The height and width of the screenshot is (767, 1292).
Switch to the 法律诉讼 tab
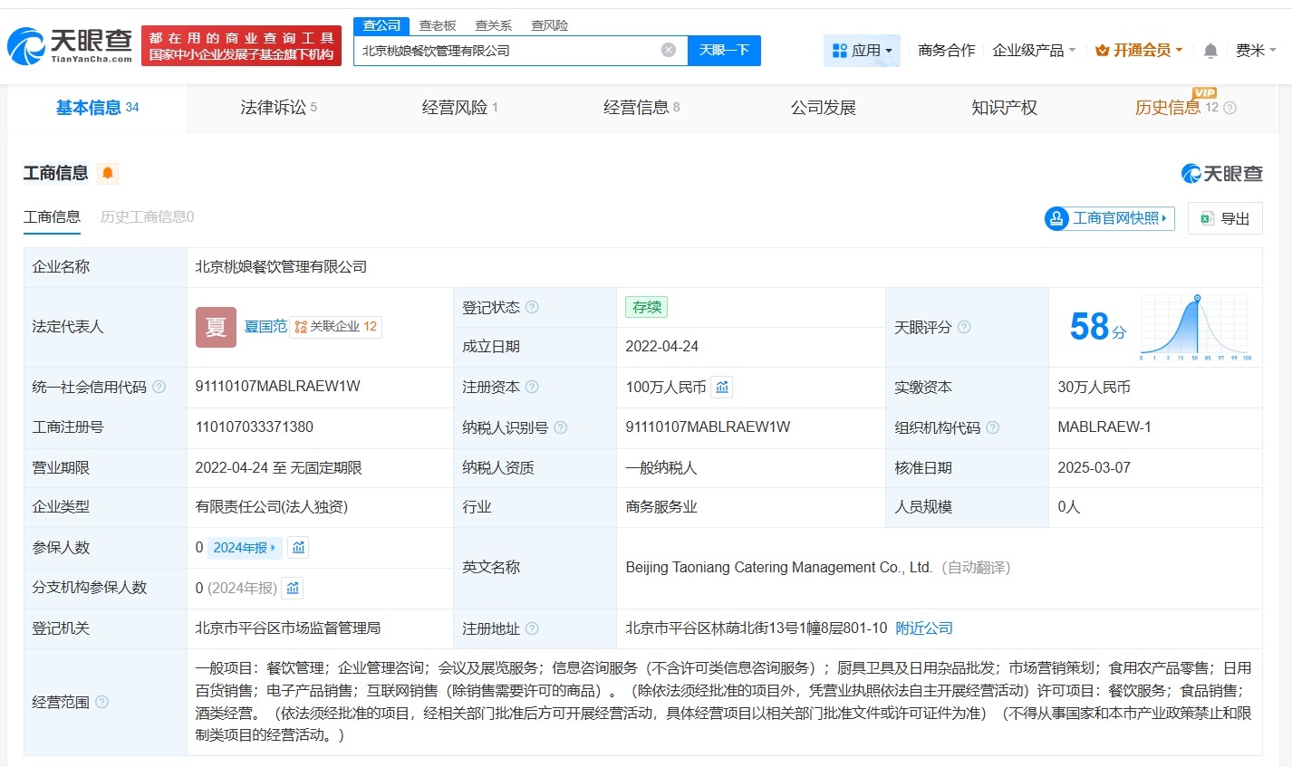click(x=272, y=107)
